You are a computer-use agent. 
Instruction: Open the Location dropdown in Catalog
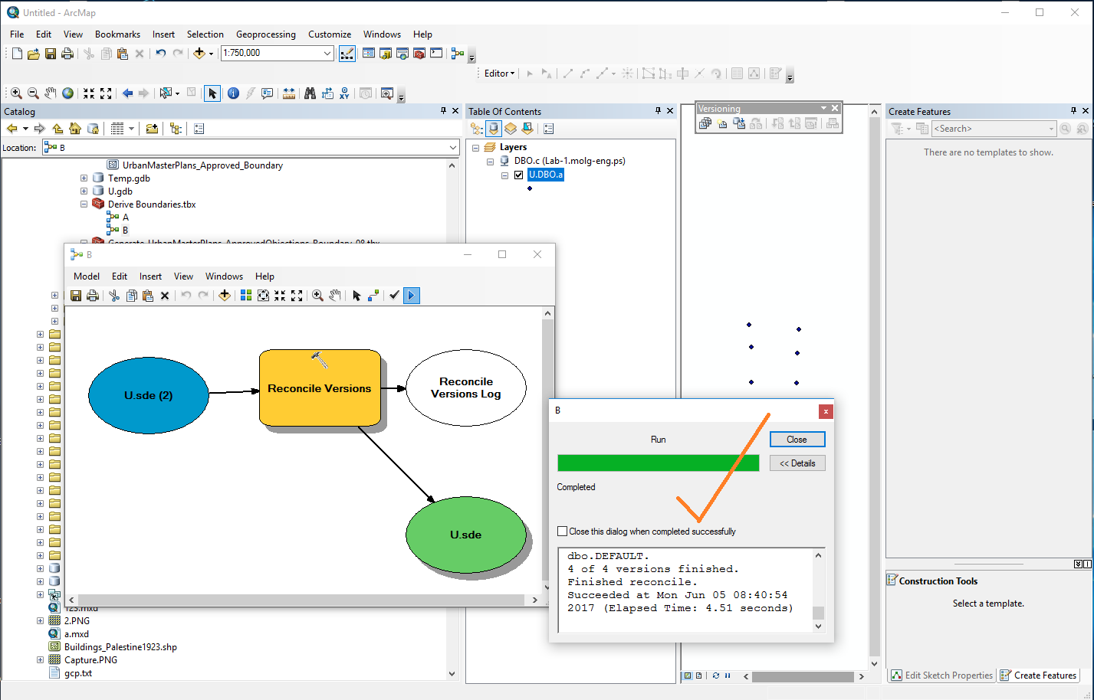coord(452,148)
